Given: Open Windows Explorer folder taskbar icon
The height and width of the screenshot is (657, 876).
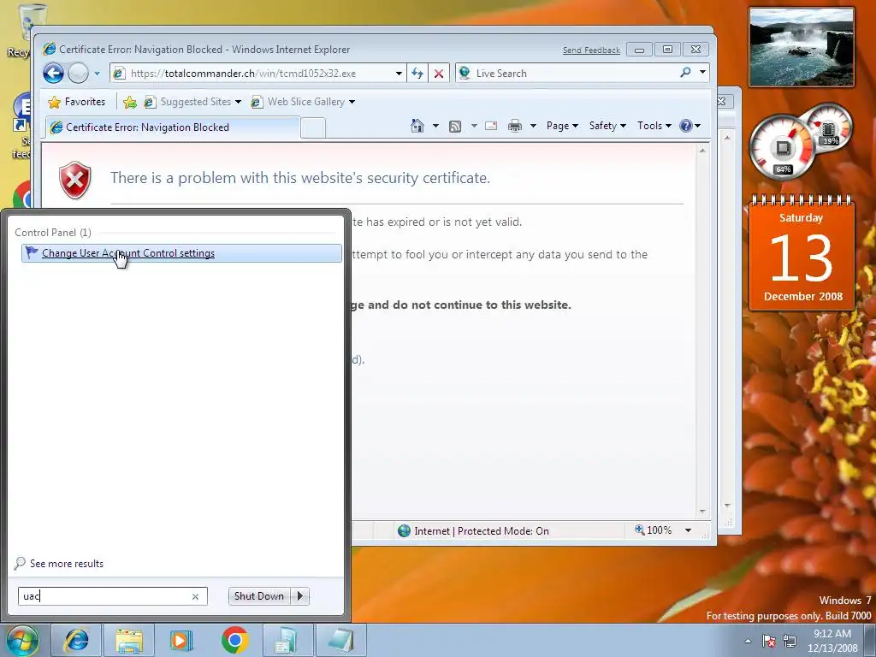Looking at the screenshot, I should tap(129, 640).
